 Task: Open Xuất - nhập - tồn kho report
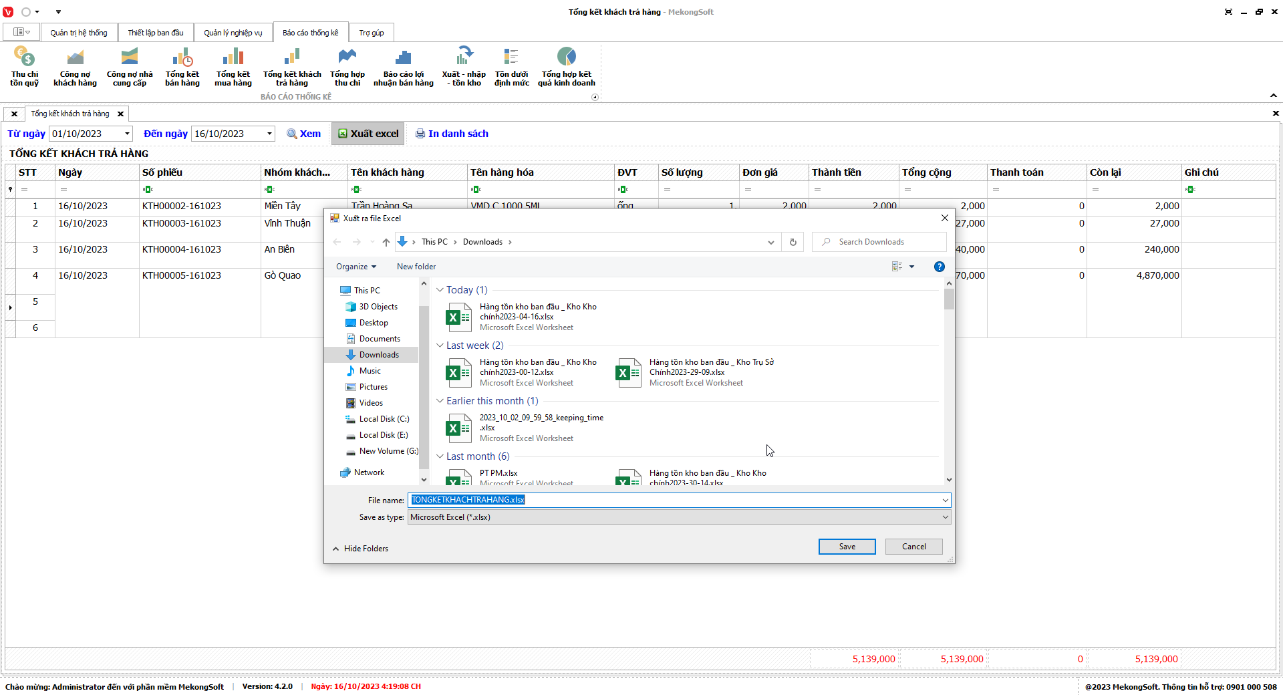click(x=464, y=66)
